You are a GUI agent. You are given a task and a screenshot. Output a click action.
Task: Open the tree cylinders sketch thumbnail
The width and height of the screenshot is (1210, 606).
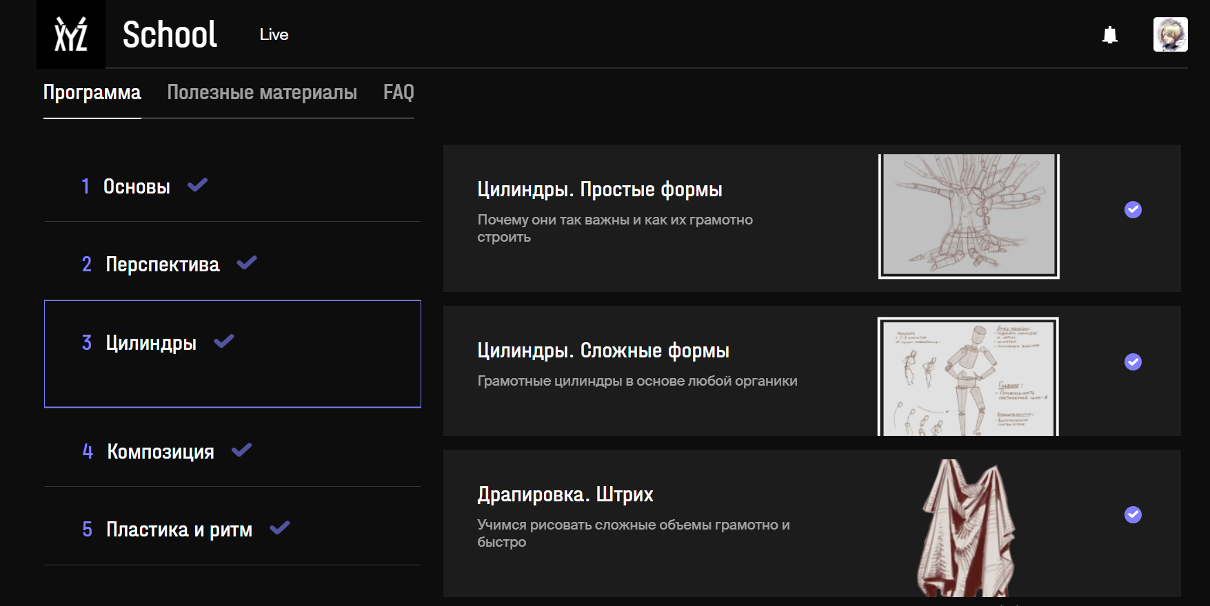click(x=968, y=216)
